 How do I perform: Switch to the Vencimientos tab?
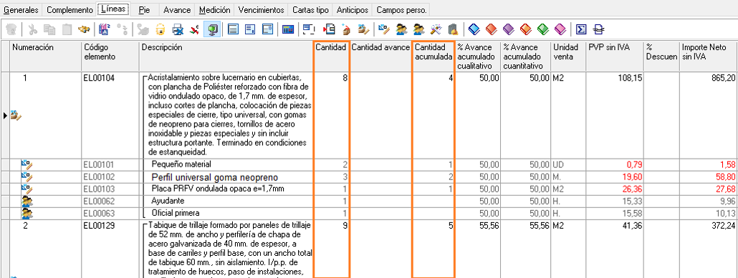[x=262, y=9]
